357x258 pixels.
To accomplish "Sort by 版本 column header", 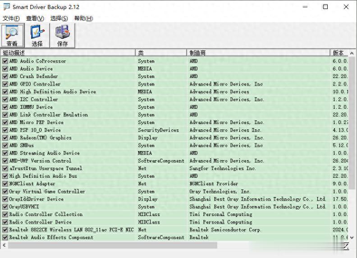I will coord(339,53).
